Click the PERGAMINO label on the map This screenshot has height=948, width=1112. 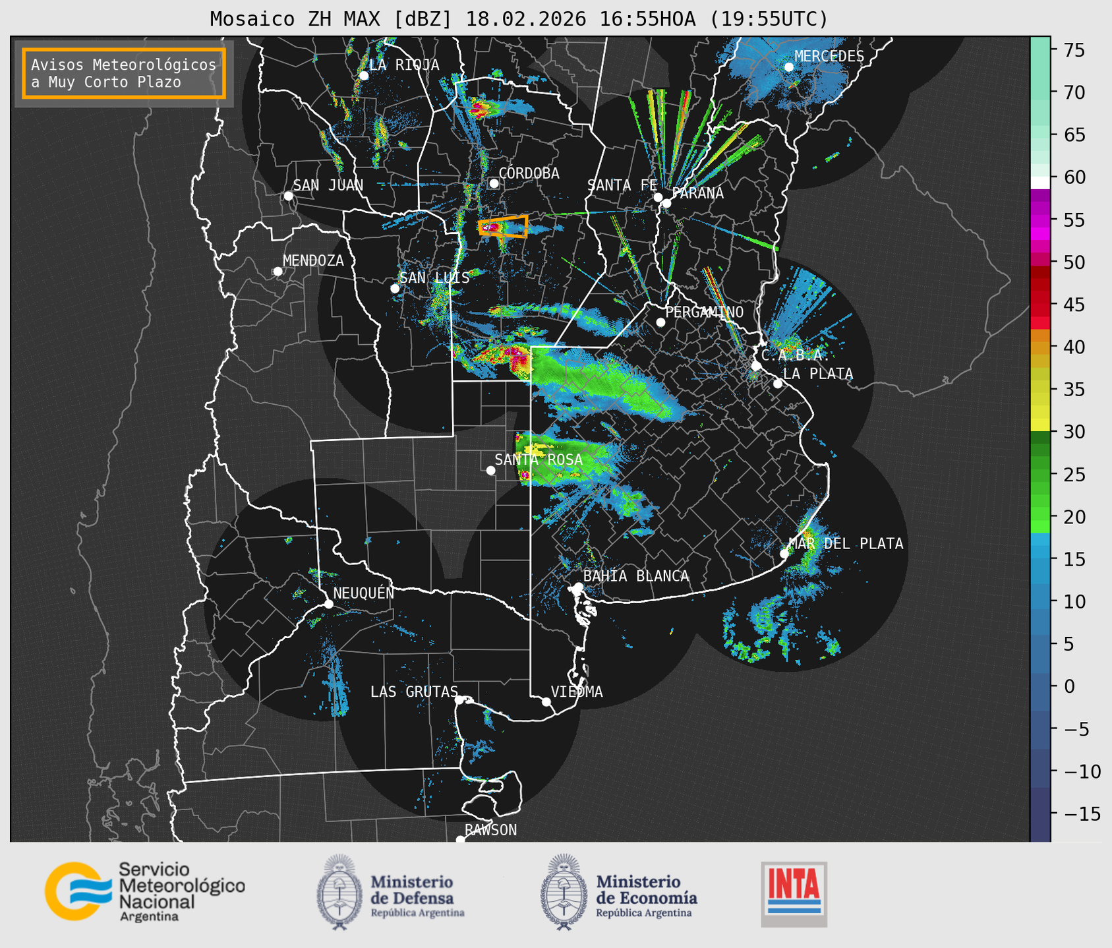(x=705, y=312)
